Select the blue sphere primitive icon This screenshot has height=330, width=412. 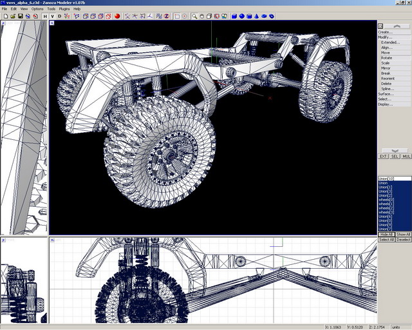click(242, 16)
